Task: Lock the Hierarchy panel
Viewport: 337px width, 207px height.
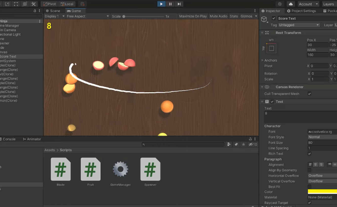Action: 35,11
